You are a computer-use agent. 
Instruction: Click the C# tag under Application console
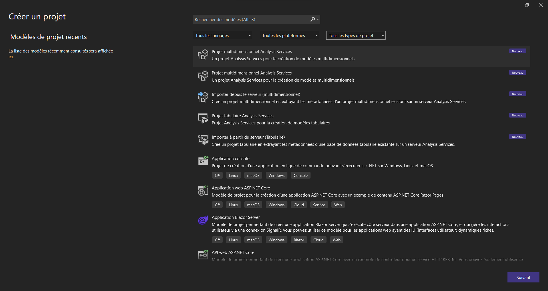click(x=217, y=175)
